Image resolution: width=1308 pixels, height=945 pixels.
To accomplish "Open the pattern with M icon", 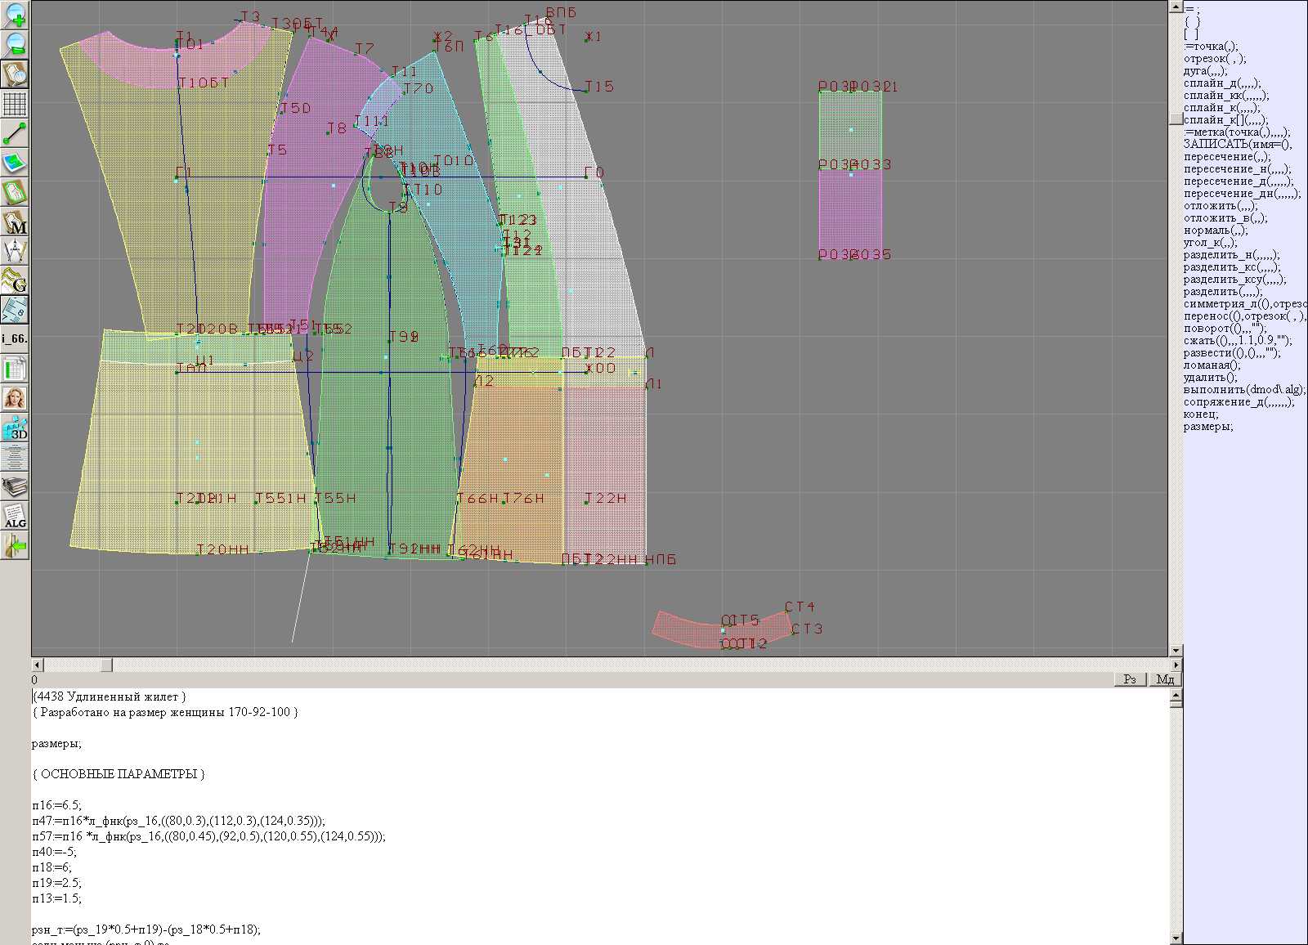I will pos(15,222).
